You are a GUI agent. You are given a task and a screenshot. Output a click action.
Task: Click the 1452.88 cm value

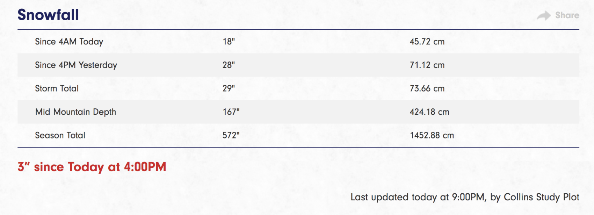click(x=432, y=135)
